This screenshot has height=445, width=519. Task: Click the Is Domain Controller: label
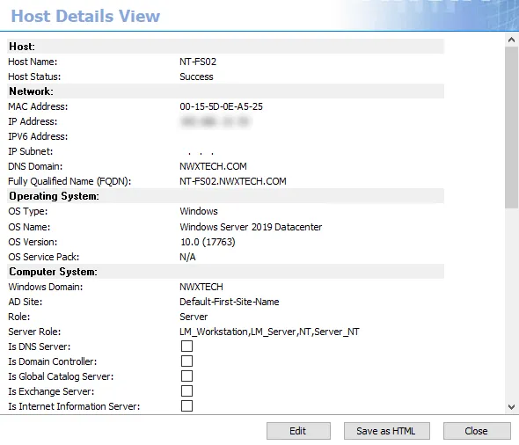[x=53, y=361]
